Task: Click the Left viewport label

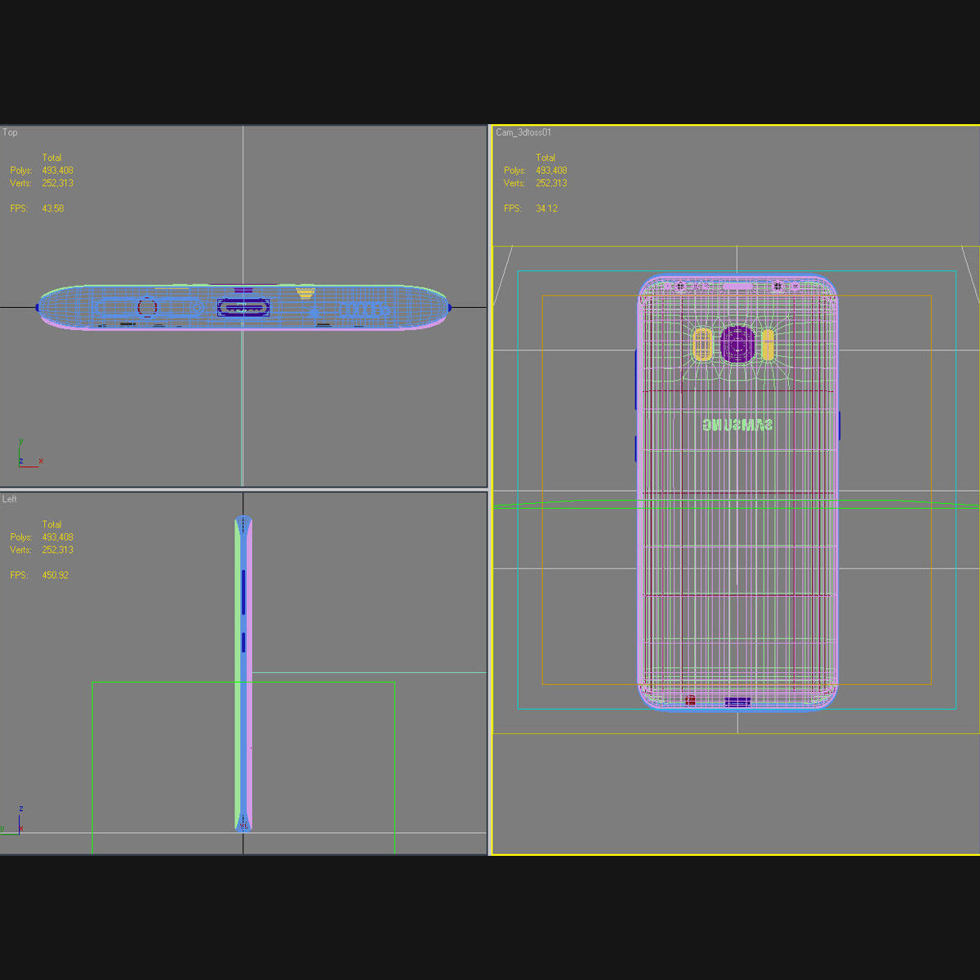Action: pyautogui.click(x=10, y=499)
